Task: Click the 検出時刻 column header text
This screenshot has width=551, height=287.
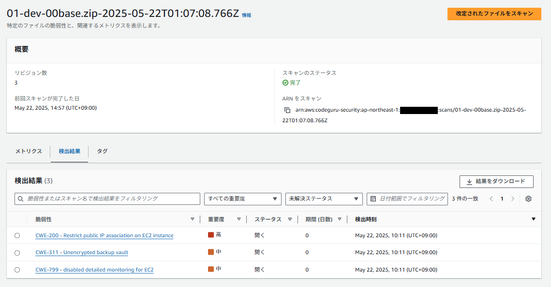Action: (366, 219)
